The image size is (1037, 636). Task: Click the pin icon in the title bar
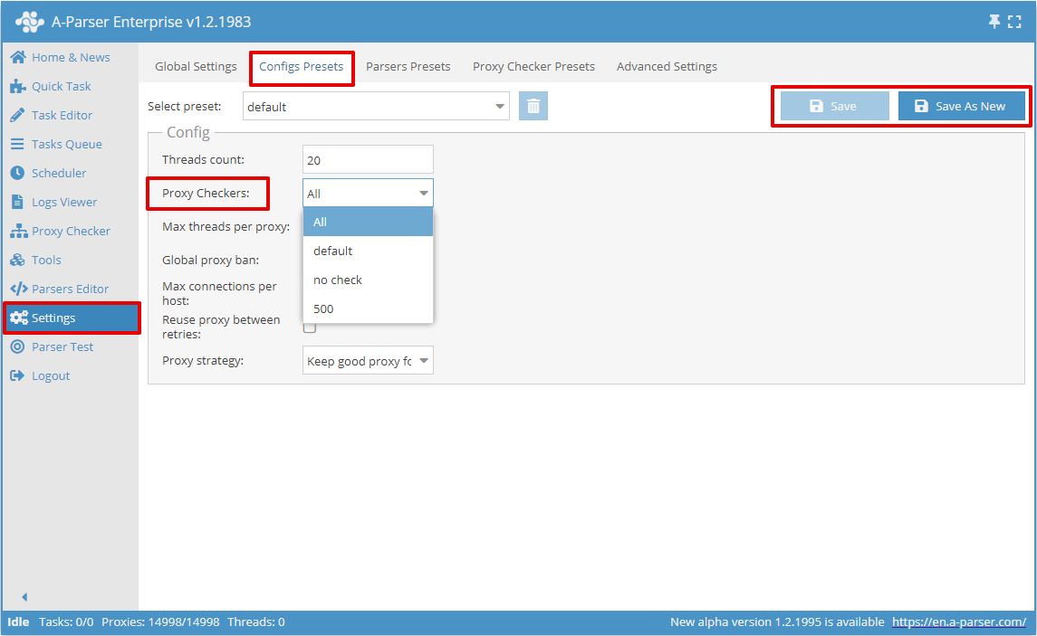994,20
